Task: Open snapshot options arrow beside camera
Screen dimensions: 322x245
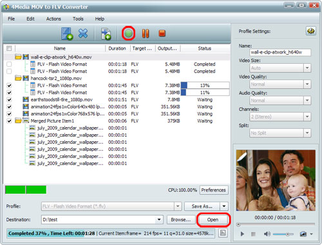Action: [311, 234]
